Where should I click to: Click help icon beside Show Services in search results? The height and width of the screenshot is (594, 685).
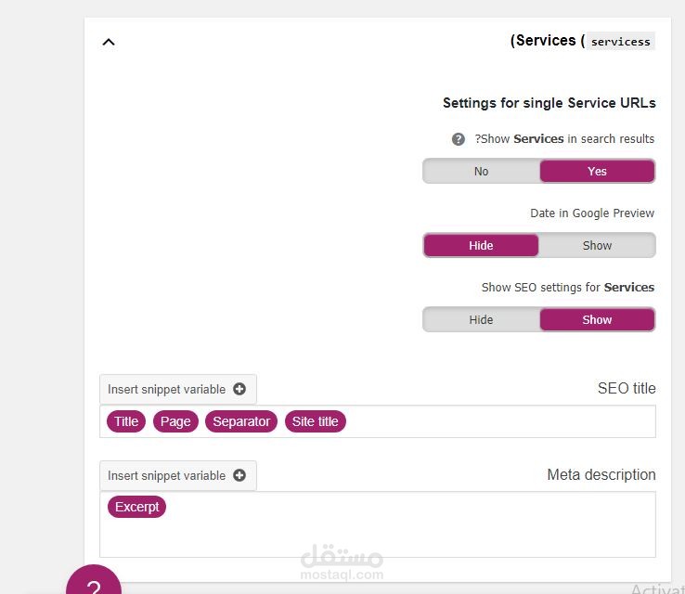tap(458, 139)
